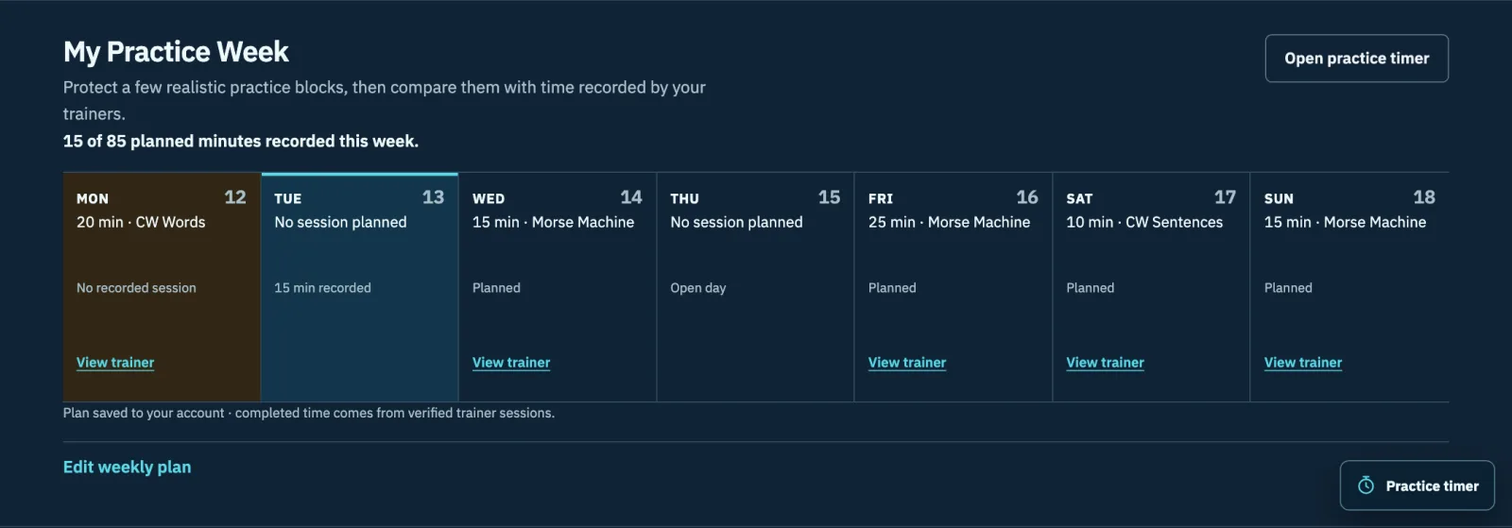Click '25 min · Morse Machine' on Friday
The image size is (1512, 528).
pyautogui.click(x=949, y=222)
